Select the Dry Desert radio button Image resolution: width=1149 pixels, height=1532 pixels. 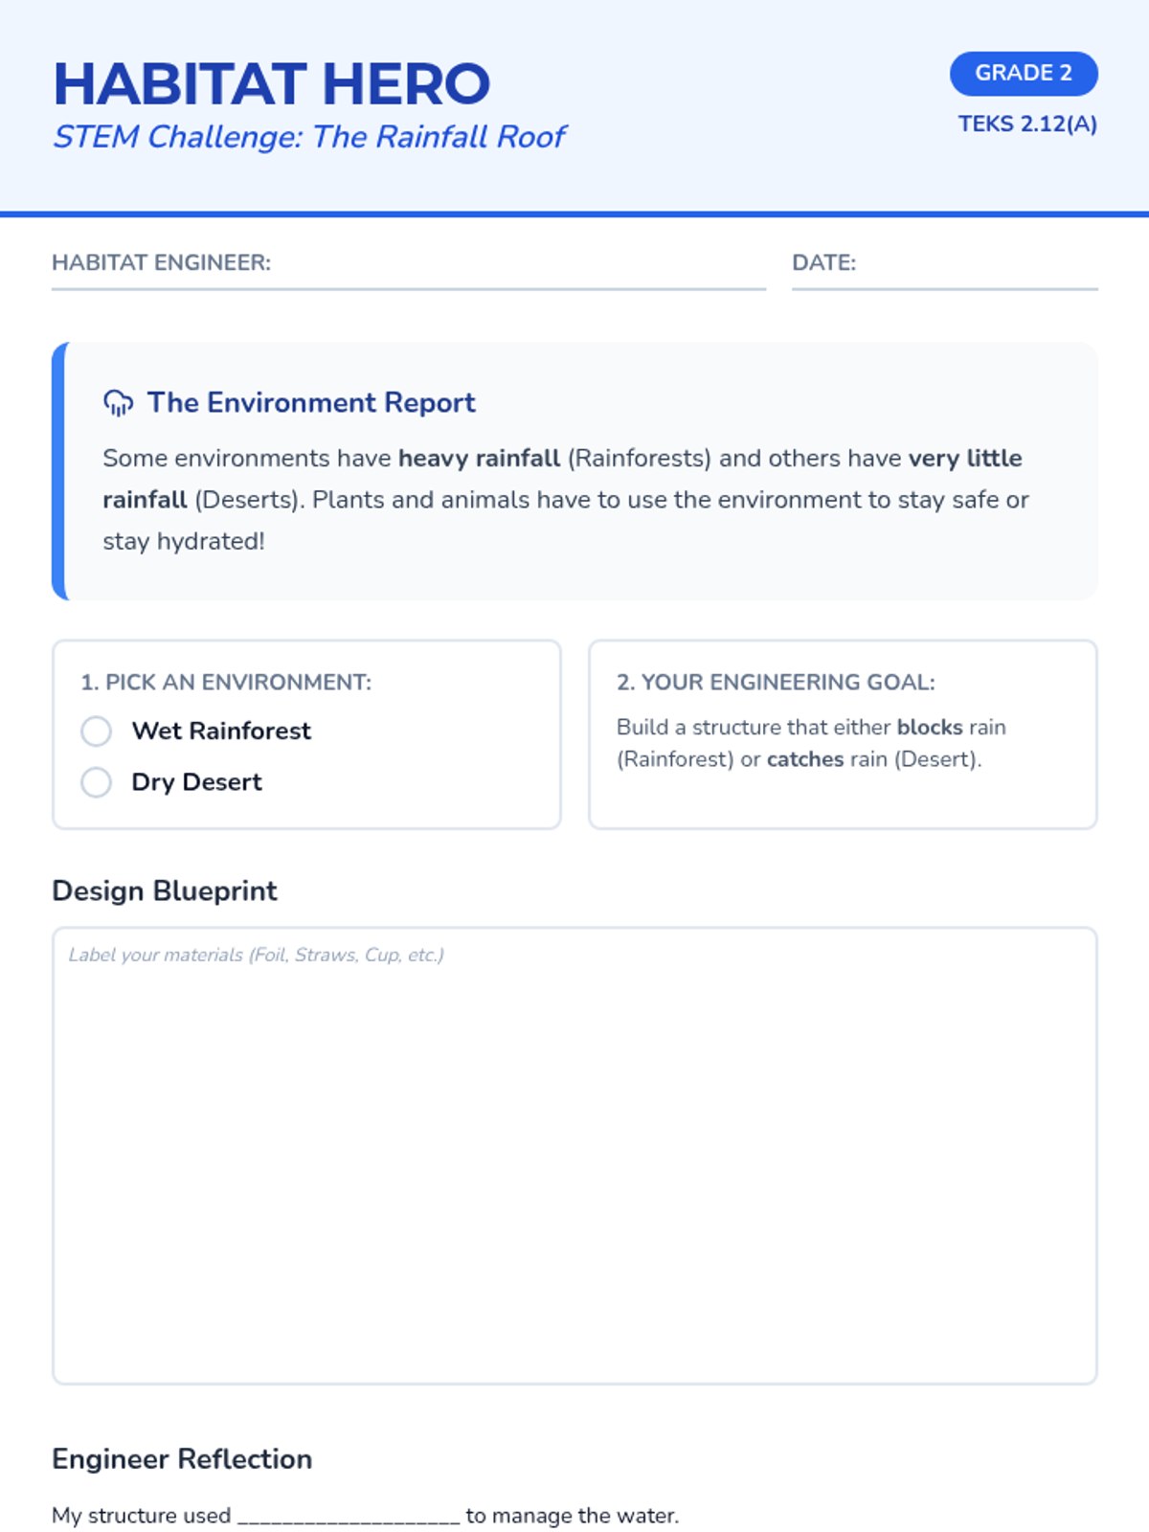[x=96, y=782]
